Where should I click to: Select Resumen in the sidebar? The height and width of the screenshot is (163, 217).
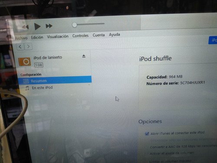pos(55,80)
